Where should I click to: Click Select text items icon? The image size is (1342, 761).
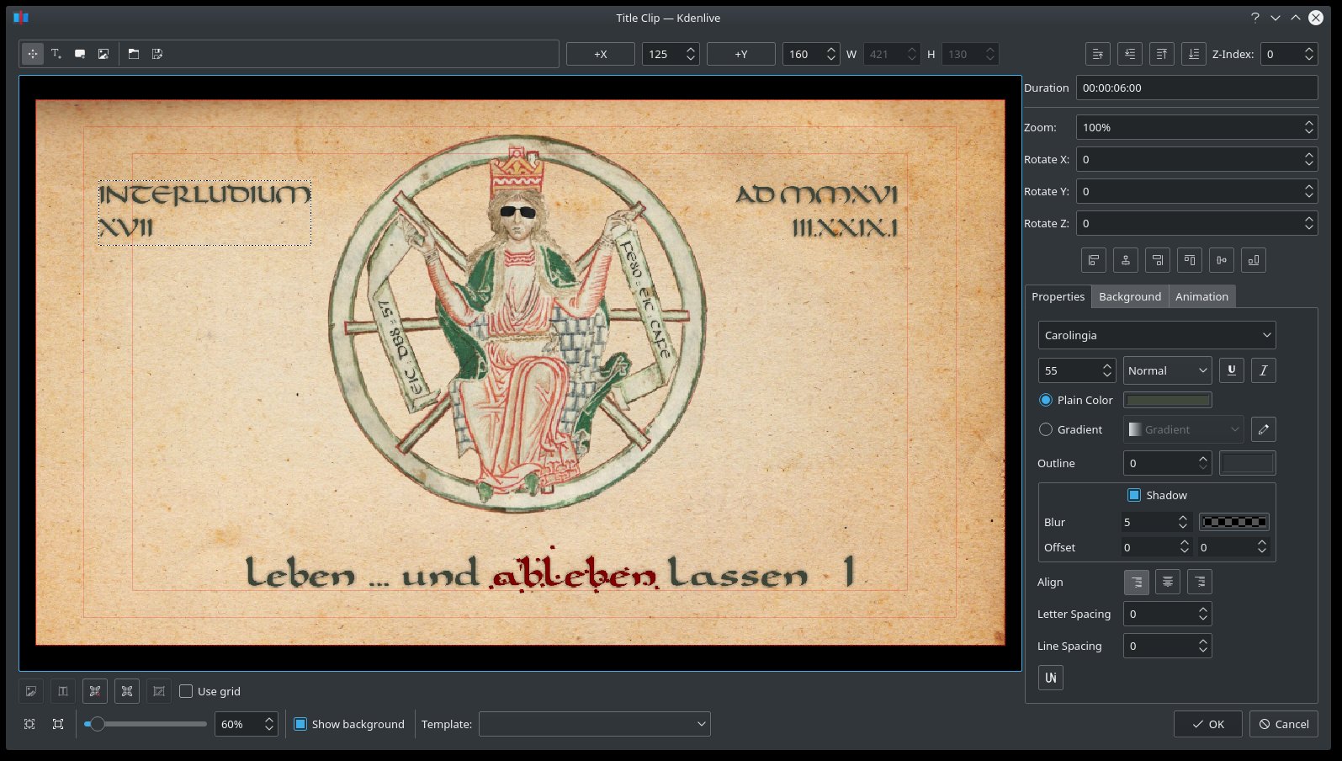(x=63, y=691)
